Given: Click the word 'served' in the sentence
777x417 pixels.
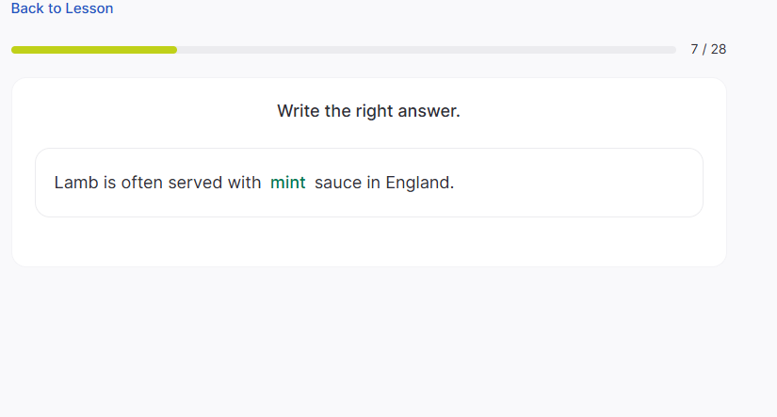Looking at the screenshot, I should (196, 183).
